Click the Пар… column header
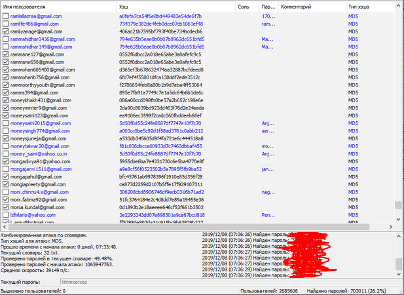 [x=268, y=7]
